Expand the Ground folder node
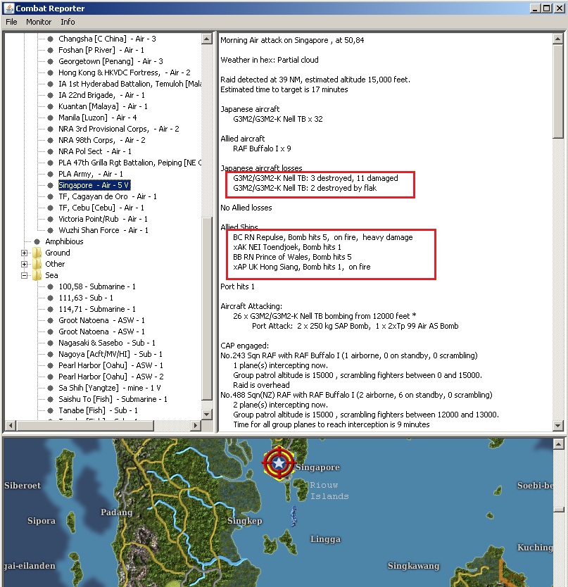This screenshot has height=587, width=568. pyautogui.click(x=25, y=253)
